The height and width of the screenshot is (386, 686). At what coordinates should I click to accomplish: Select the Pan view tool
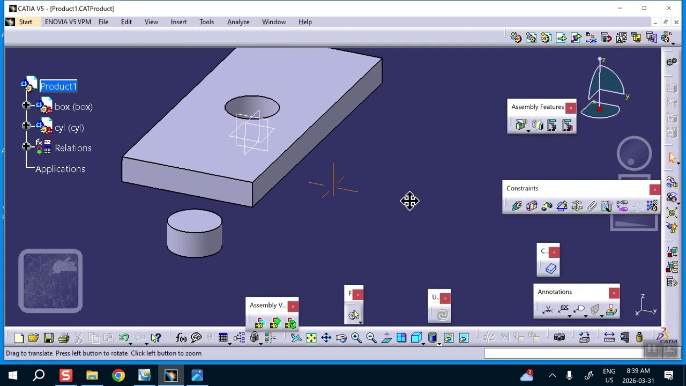(x=326, y=338)
